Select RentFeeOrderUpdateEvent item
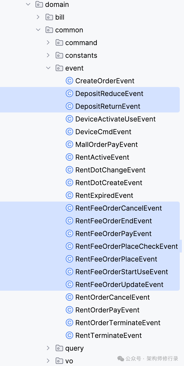Image resolution: width=184 pixels, height=366 pixels. [119, 285]
